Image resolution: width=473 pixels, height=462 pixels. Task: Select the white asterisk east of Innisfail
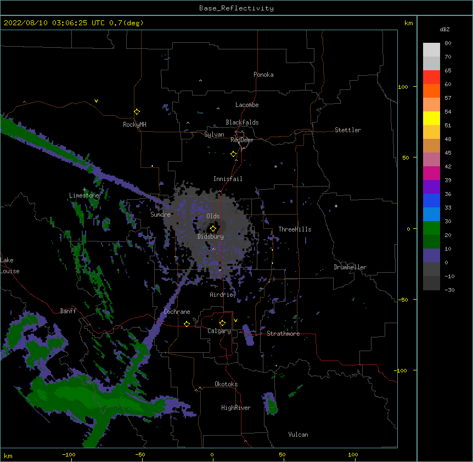click(275, 166)
